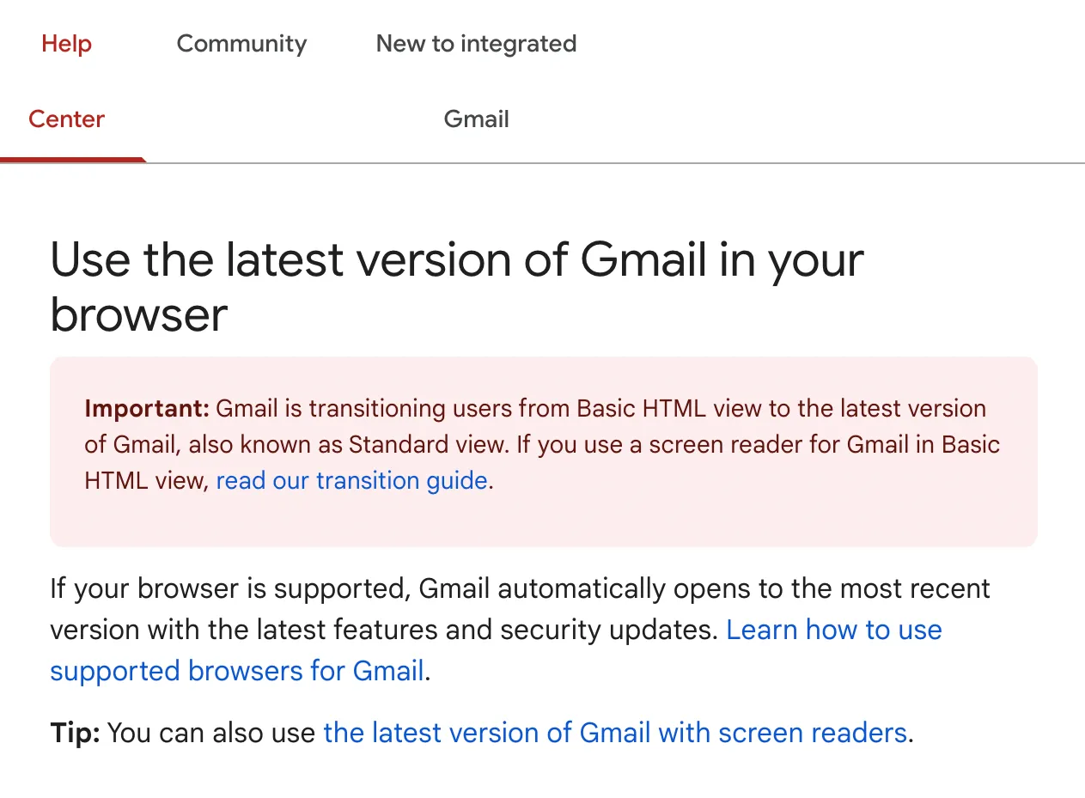Click the red-highlighted Help Center navigation item
This screenshot has width=1085, height=798.
point(66,82)
